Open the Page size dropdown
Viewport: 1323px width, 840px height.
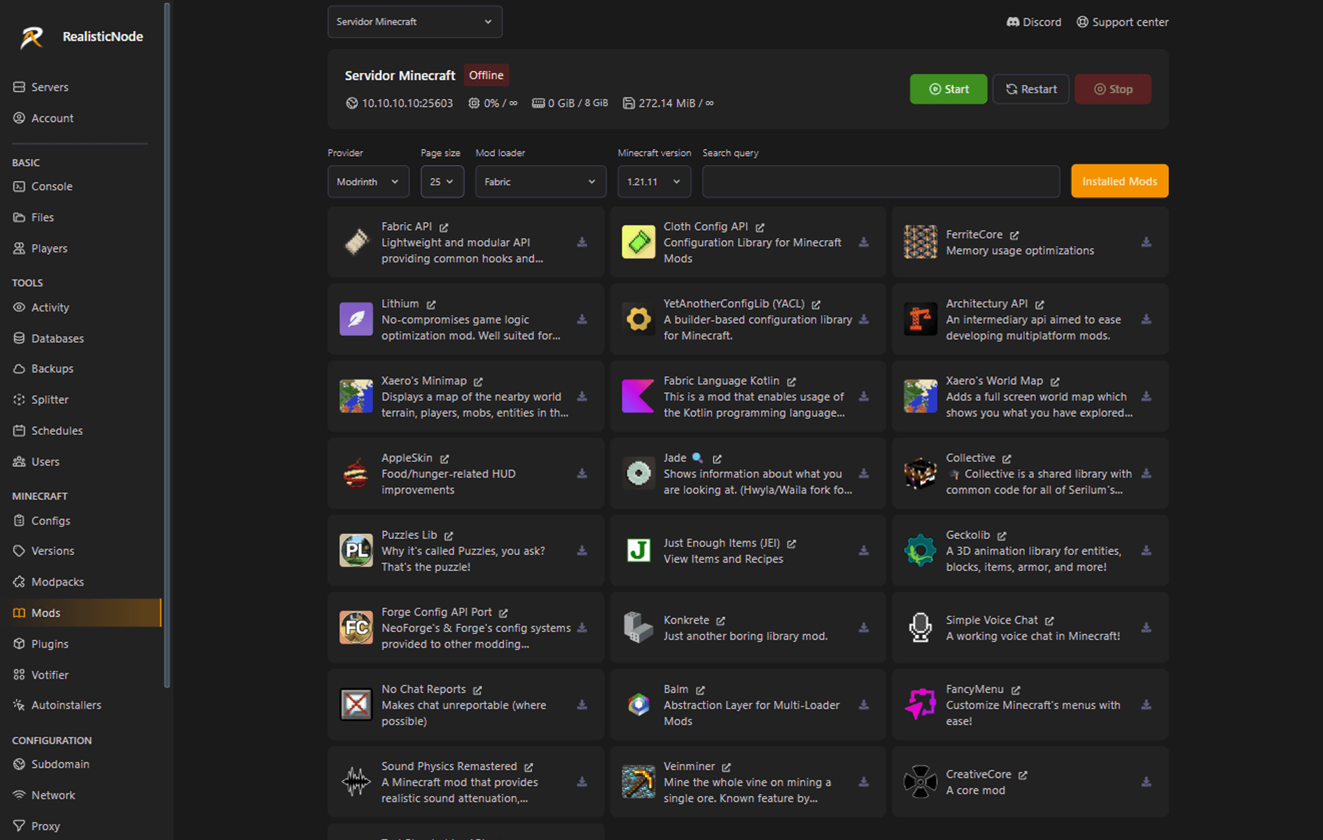pos(442,181)
